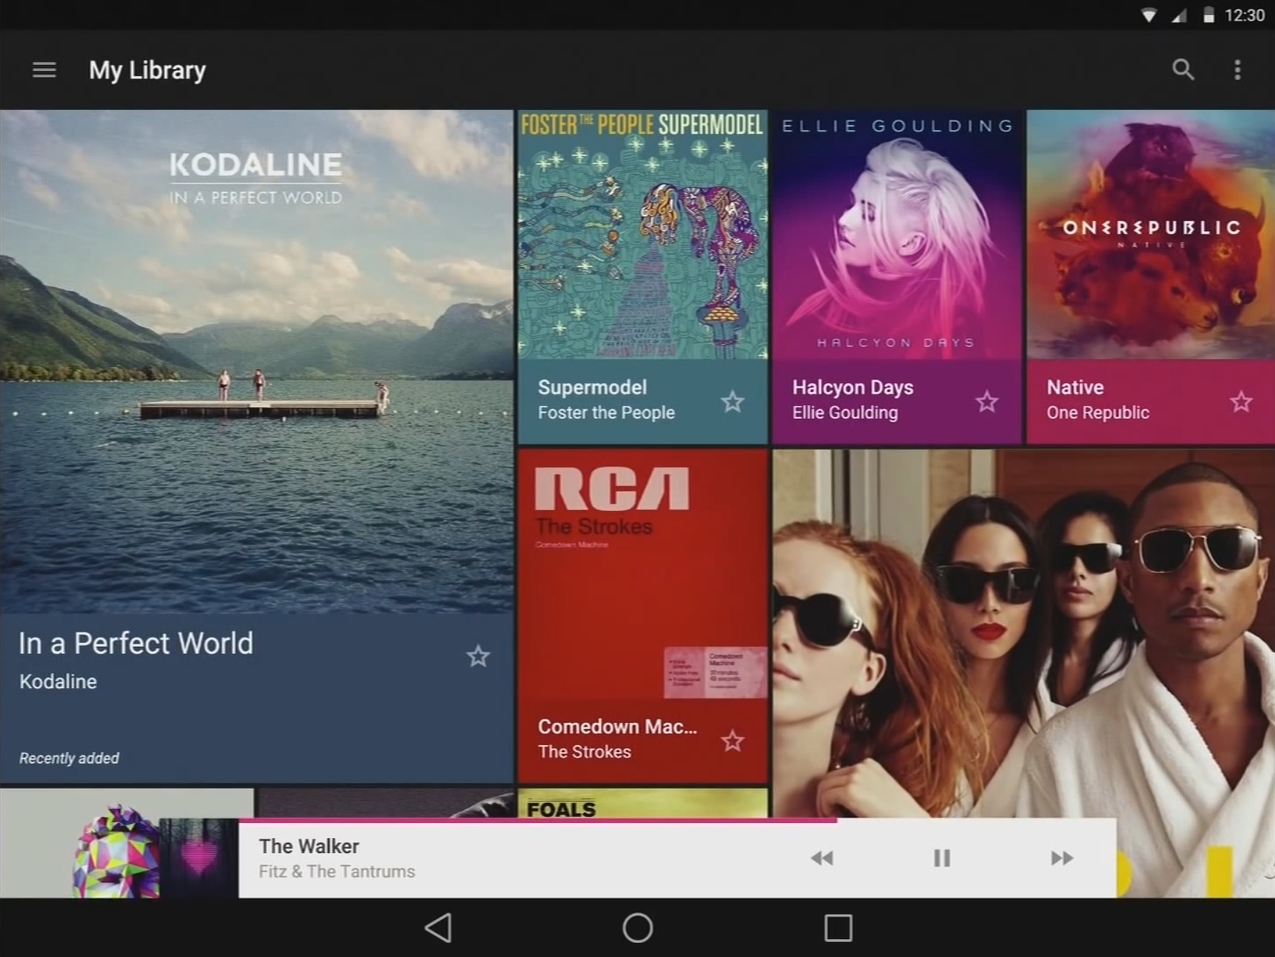
Task: Tap the Android back button
Action: click(438, 928)
